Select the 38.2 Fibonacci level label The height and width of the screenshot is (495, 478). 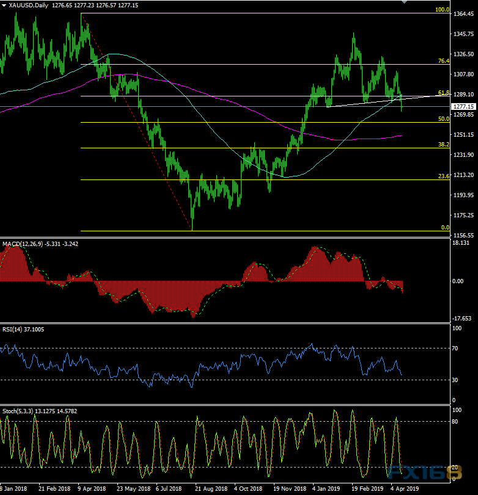pyautogui.click(x=444, y=145)
